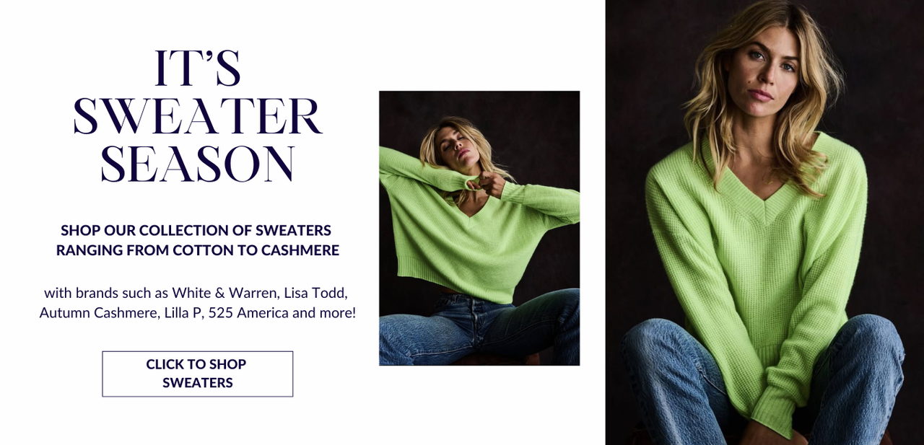Click the 'RANGING FROM COTTON TO CASHMERE' line
The width and height of the screenshot is (924, 445).
pos(198,250)
